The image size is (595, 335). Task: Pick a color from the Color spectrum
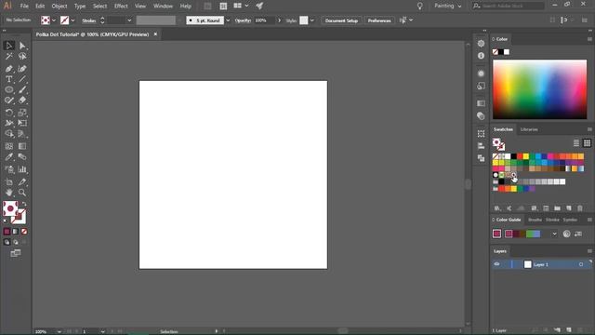539,89
